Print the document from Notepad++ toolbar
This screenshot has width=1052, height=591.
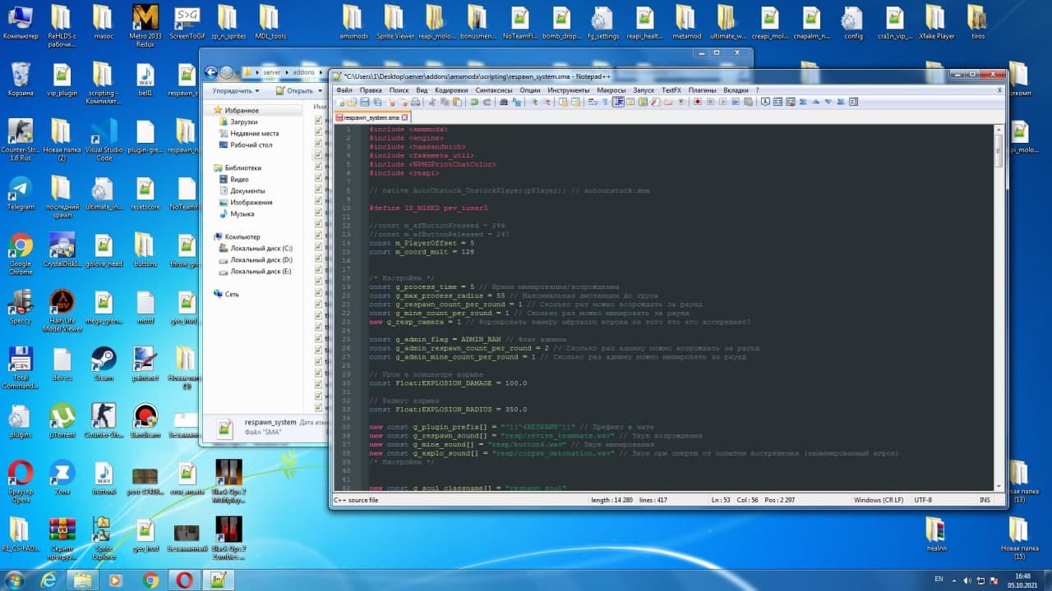point(415,102)
